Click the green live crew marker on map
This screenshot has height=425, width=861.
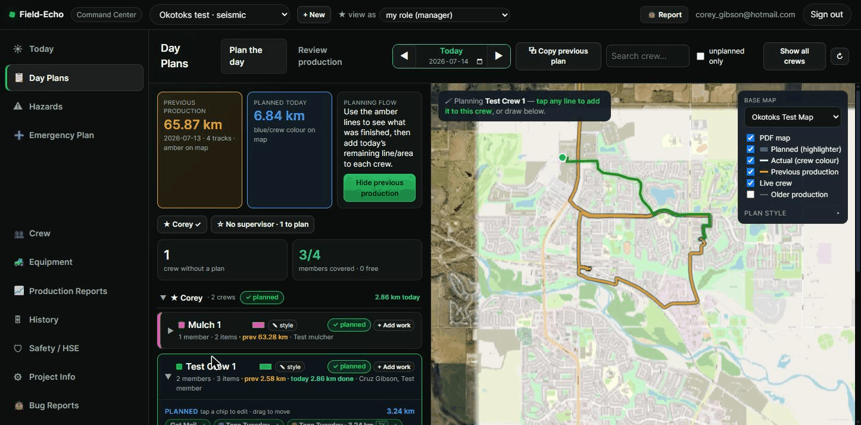coord(562,158)
